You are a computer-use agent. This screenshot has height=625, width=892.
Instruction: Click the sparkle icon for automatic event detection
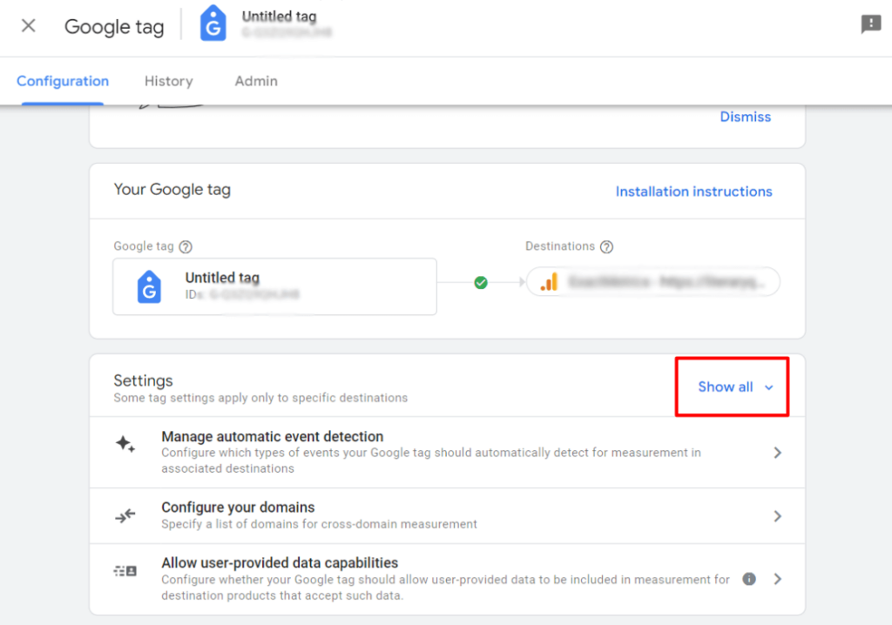pos(126,444)
